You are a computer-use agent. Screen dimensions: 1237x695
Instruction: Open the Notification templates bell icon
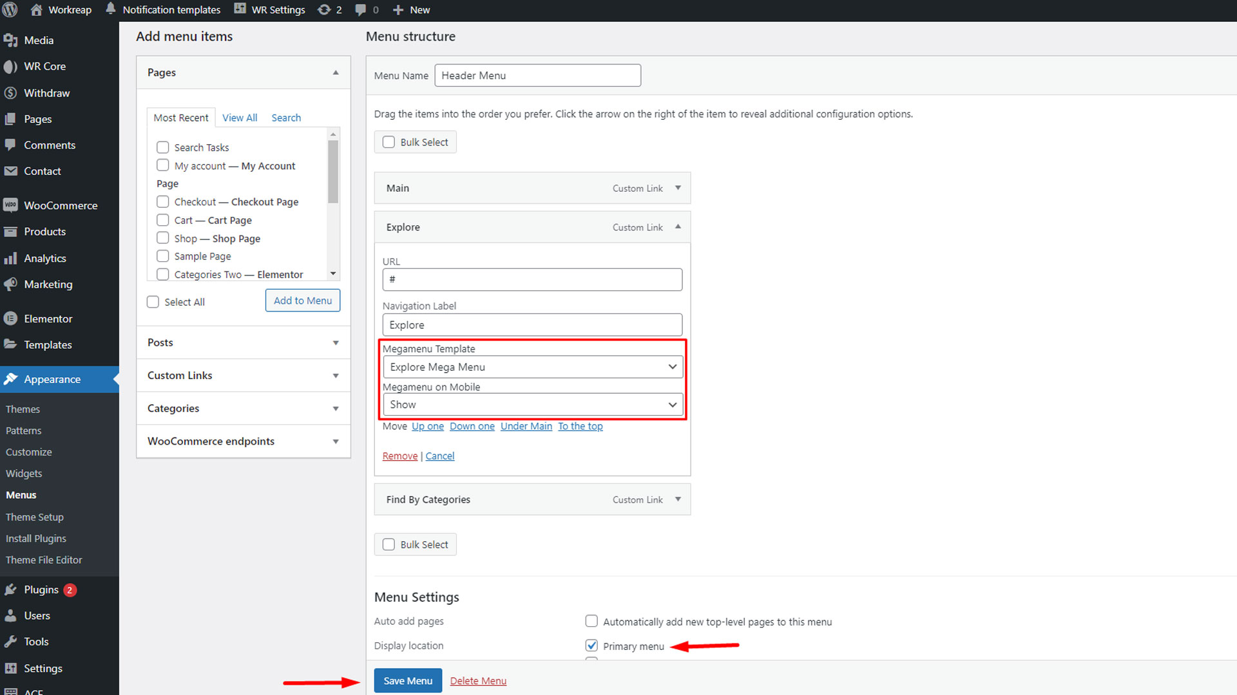(111, 9)
